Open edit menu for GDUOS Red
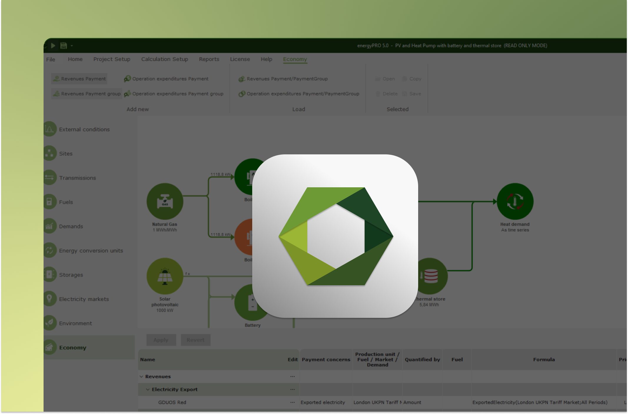This screenshot has width=628, height=414. point(292,403)
